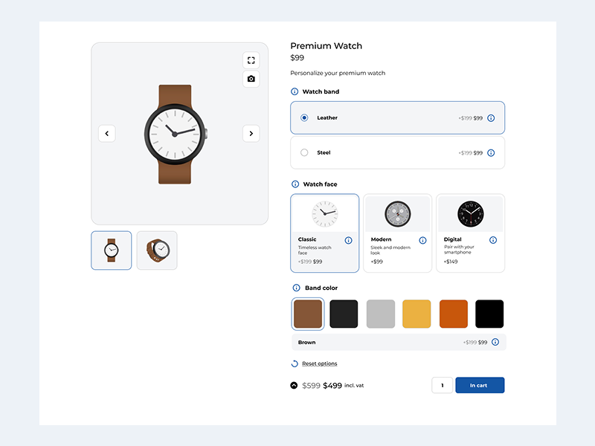Choose the Modern watch face image
Viewport: 595px width, 446px height.
pyautogui.click(x=397, y=214)
